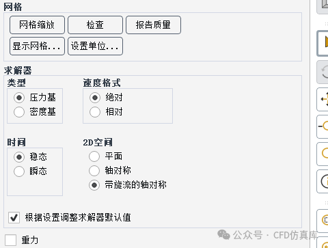The image size is (328, 248).
Task: Open 显示网格... dialog
Action: pyautogui.click(x=37, y=46)
